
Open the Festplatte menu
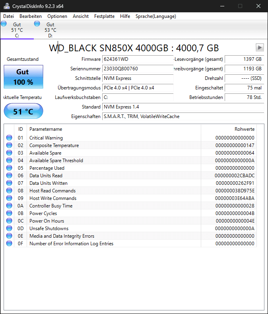click(104, 16)
